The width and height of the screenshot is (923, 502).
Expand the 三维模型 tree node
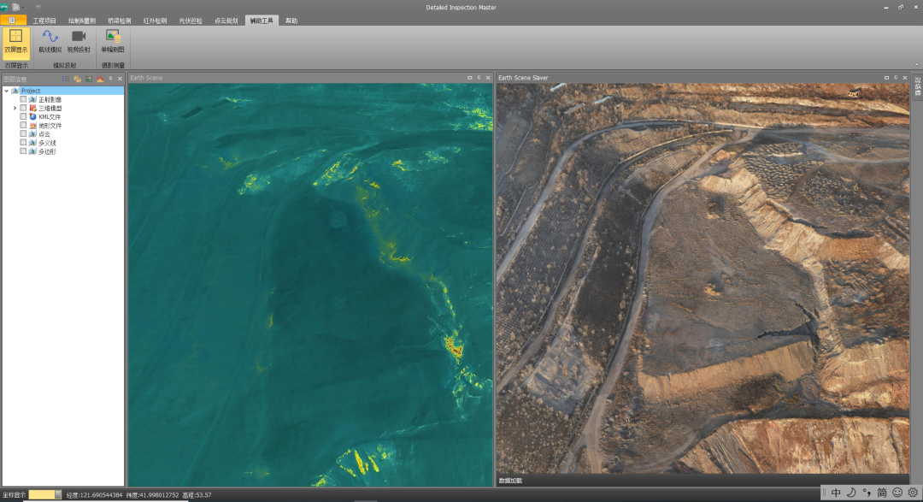pyautogui.click(x=15, y=108)
